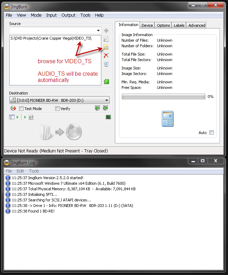Open the Mode menu
The height and width of the screenshot is (275, 228).
[x=36, y=15]
